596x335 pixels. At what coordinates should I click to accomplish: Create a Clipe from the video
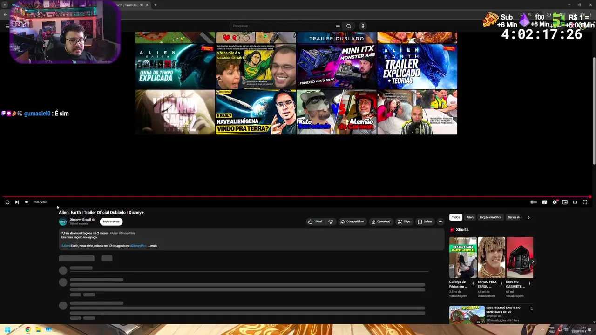tap(404, 221)
